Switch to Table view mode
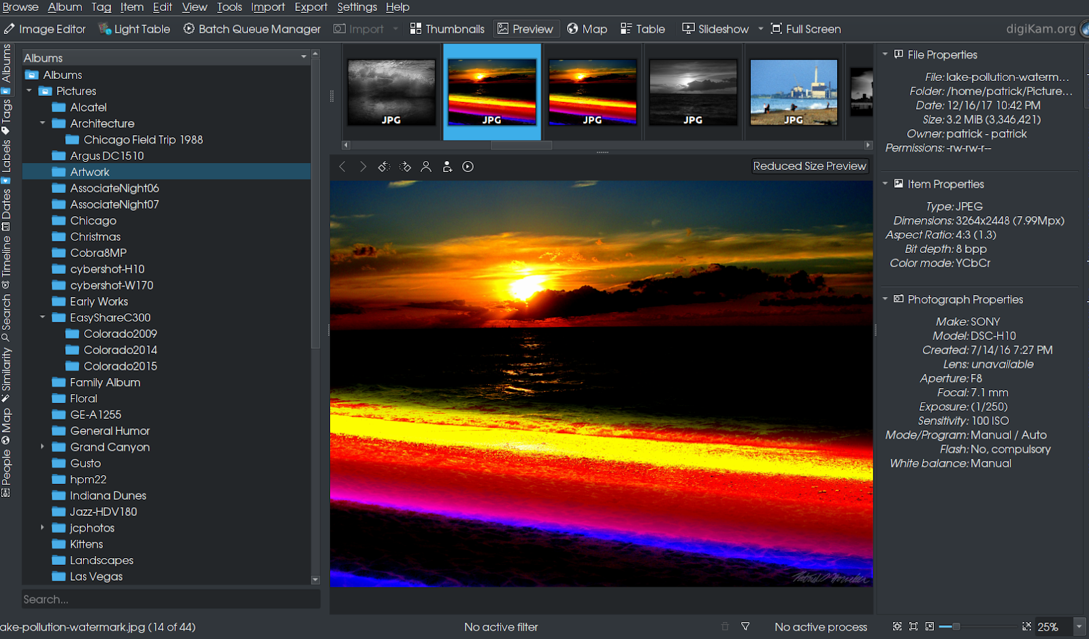 (643, 29)
